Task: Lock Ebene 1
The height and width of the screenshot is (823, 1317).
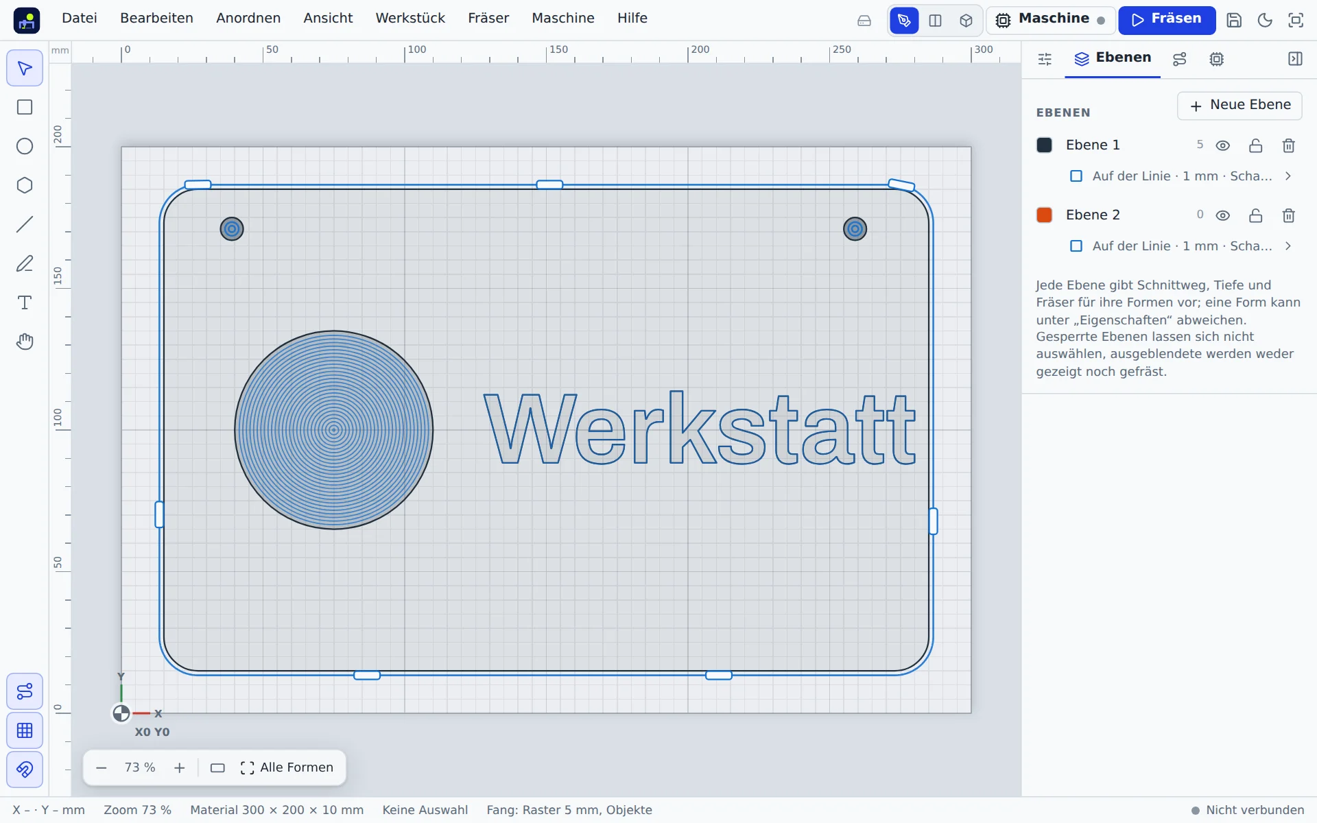Action: pos(1255,145)
